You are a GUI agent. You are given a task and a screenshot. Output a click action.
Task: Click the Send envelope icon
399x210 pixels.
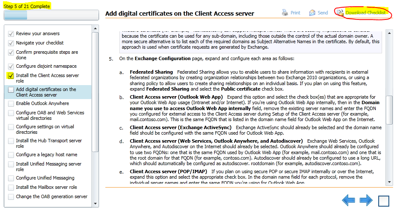(312, 12)
